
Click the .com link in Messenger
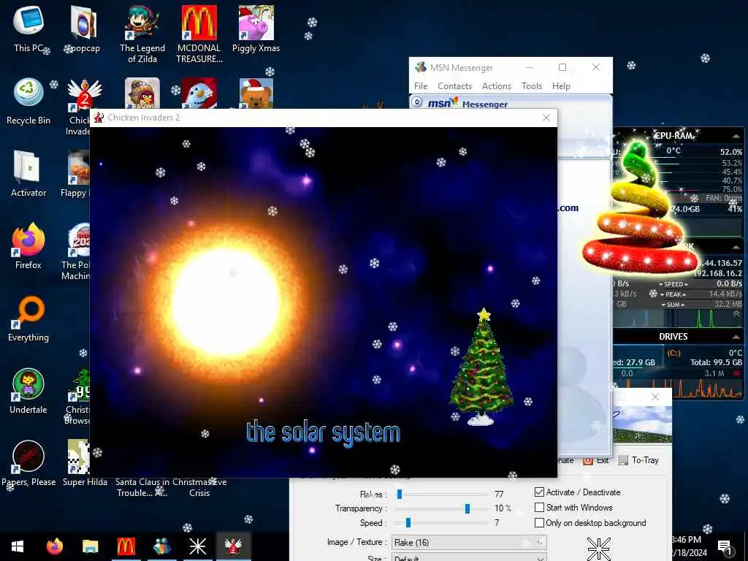pos(568,208)
